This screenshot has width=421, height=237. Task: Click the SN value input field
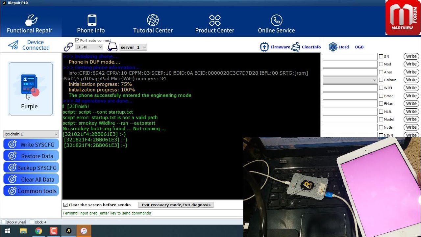pyautogui.click(x=350, y=56)
